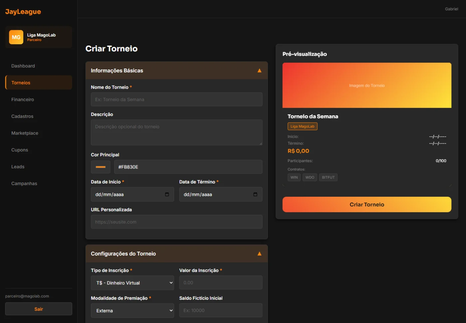Click the Descrição text area
This screenshot has height=323, width=466.
click(176, 132)
